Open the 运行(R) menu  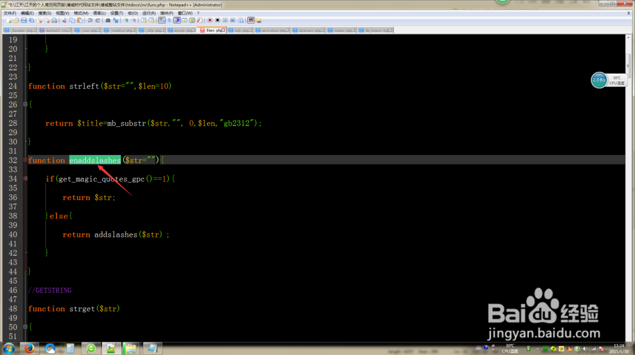point(149,13)
